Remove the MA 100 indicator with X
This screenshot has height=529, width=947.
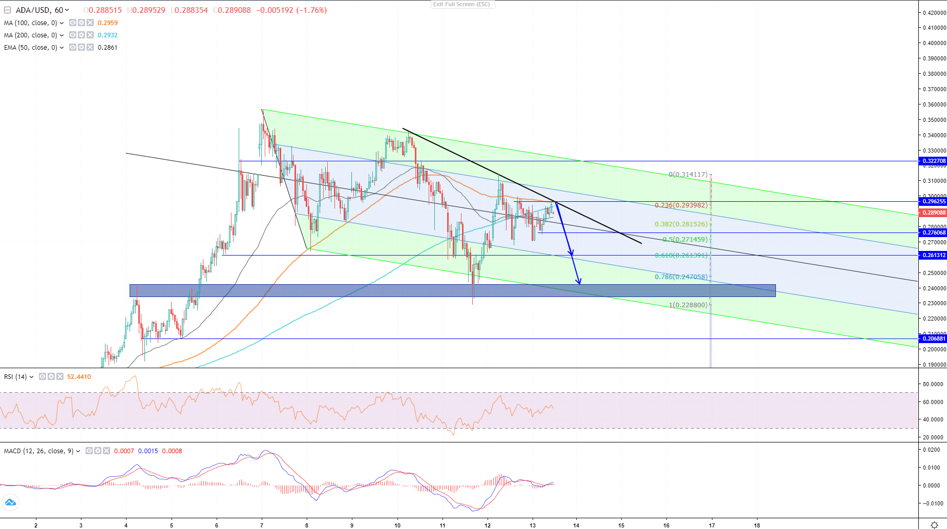click(x=90, y=23)
